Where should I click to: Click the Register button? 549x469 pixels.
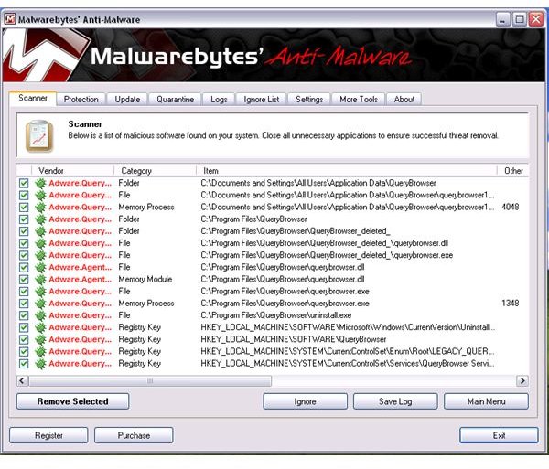[48, 435]
